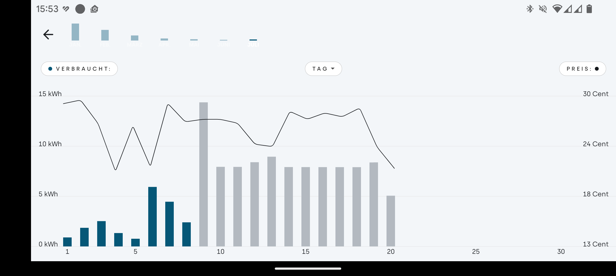Choose the JUNI month bar
The height and width of the screenshot is (276, 616).
click(x=223, y=43)
